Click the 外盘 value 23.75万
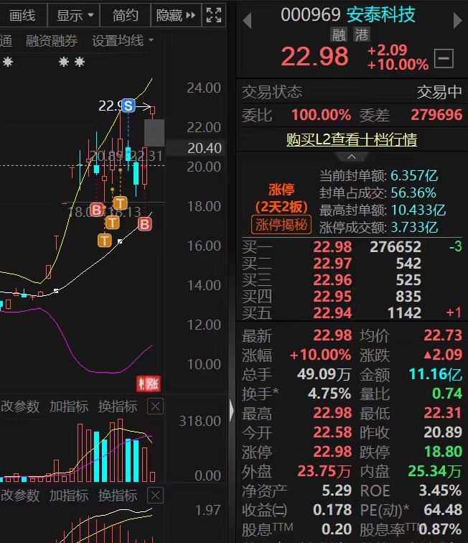This screenshot has height=543, width=468. tap(324, 471)
